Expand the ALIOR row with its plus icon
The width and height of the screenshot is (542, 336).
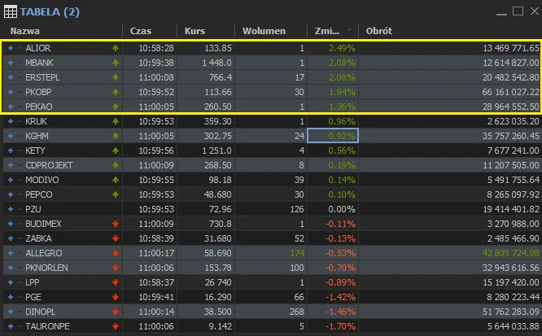11,48
